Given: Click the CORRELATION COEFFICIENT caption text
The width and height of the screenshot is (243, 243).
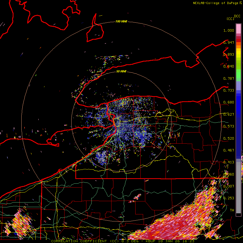Looking at the screenshot, I should [79, 241].
